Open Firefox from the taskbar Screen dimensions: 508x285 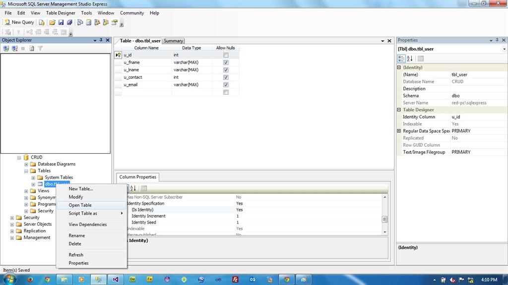tap(30, 279)
